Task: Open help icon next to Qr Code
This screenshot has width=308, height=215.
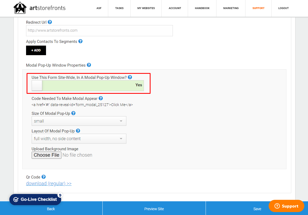Action: (44, 177)
